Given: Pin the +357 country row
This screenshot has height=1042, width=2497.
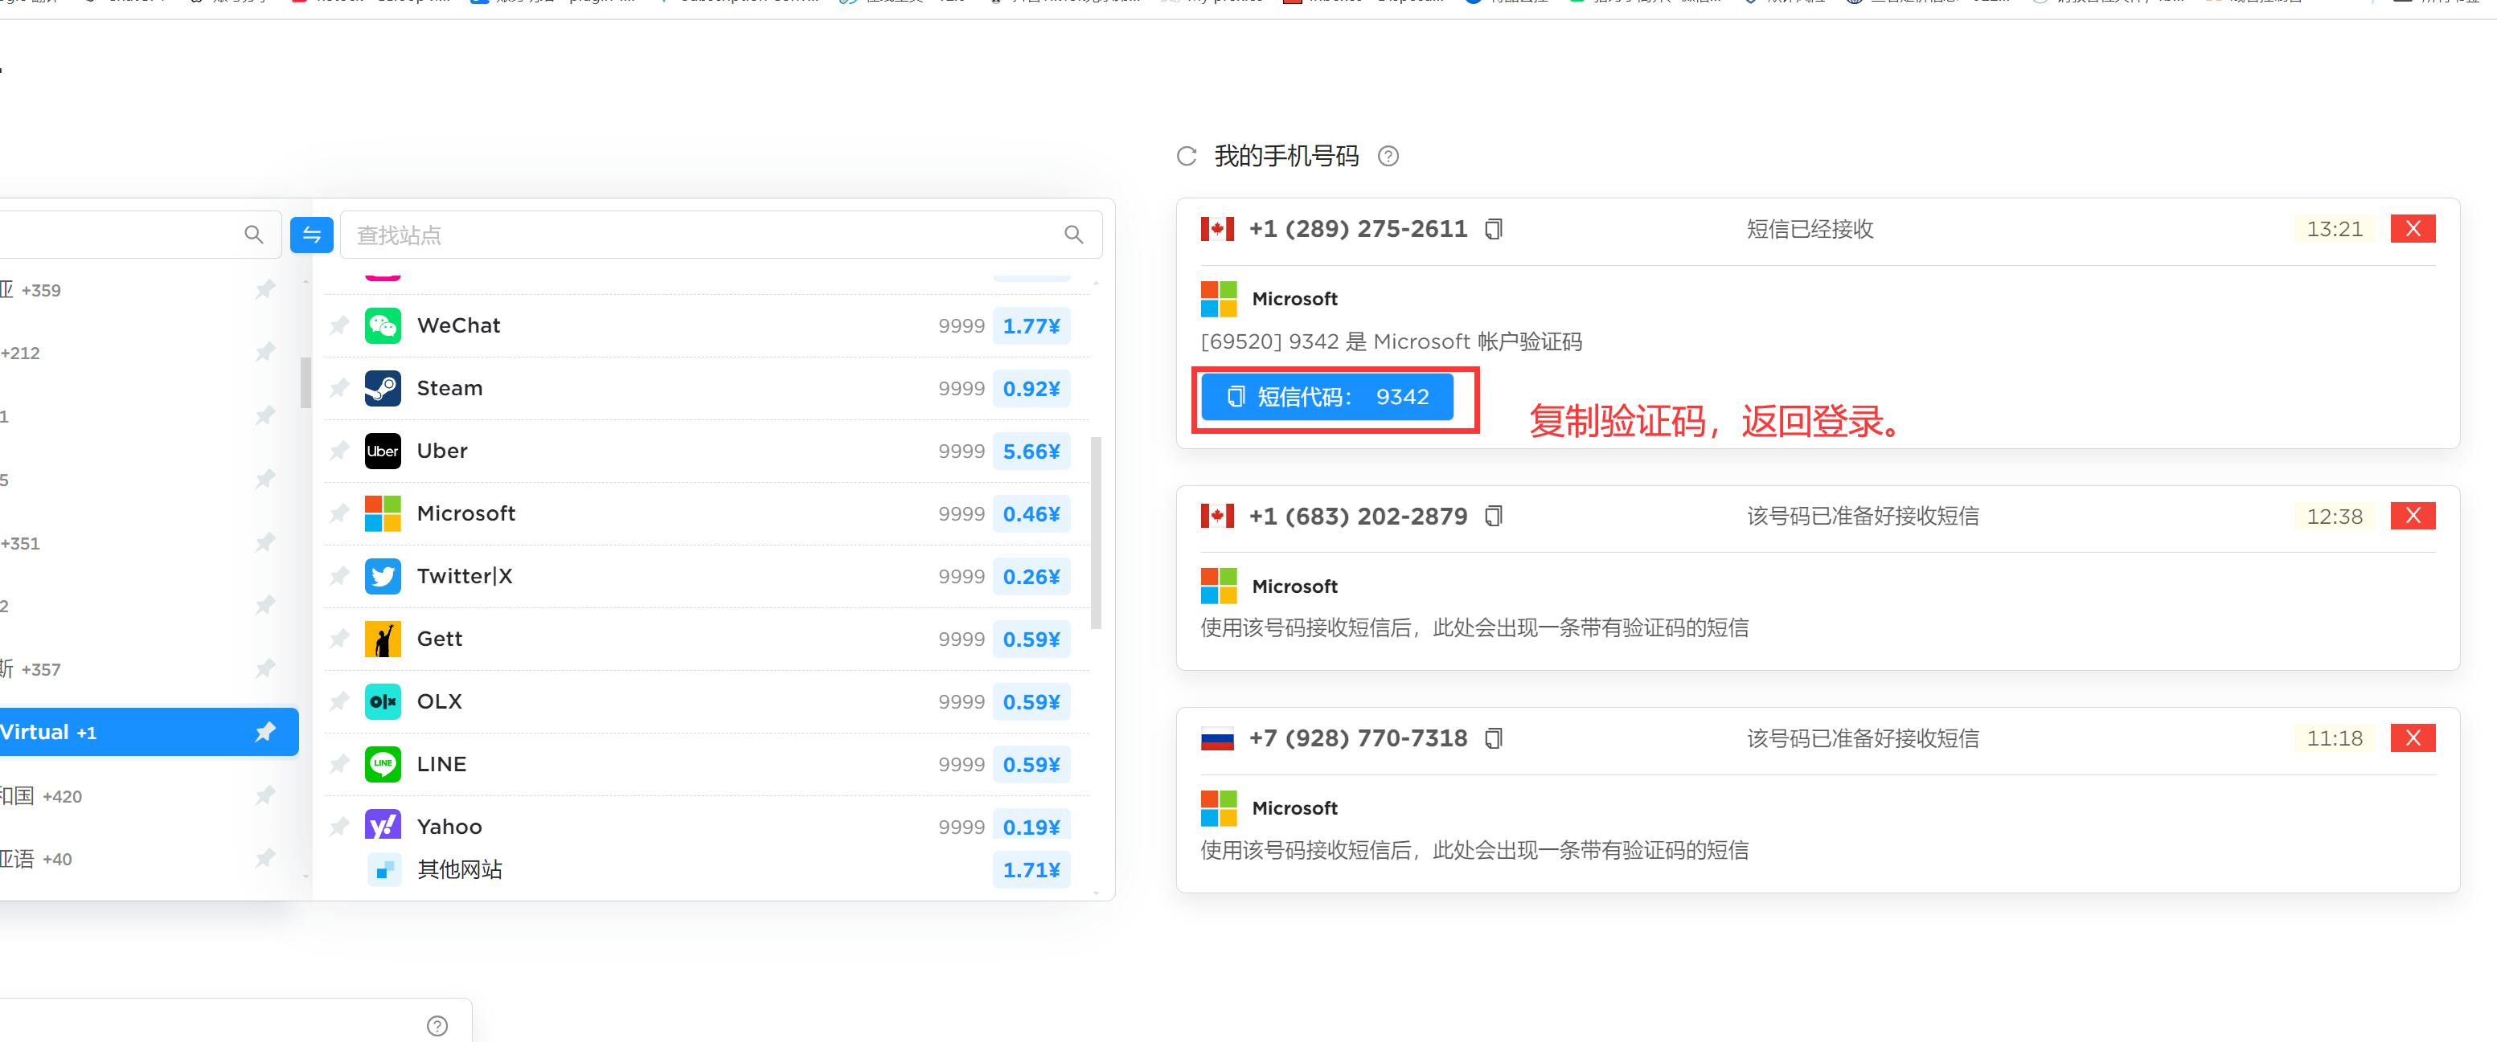Looking at the screenshot, I should pos(264,669).
